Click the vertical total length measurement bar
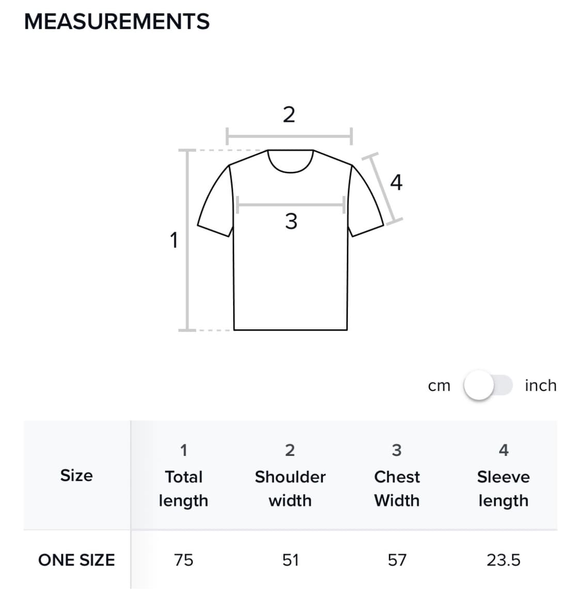 point(187,240)
